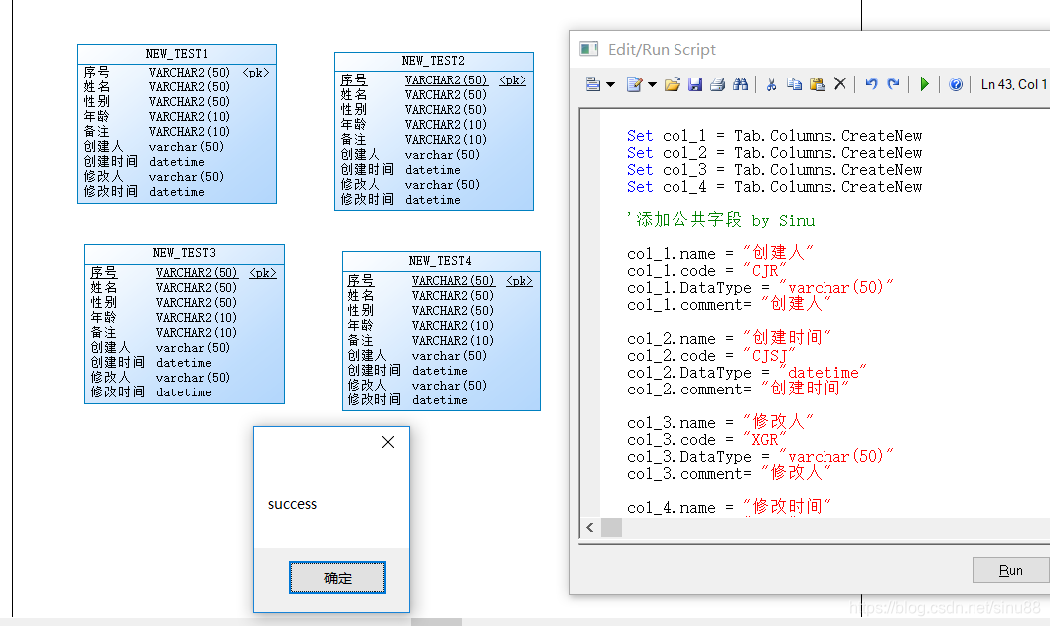Confirm the success dialog with 确定

coord(338,577)
